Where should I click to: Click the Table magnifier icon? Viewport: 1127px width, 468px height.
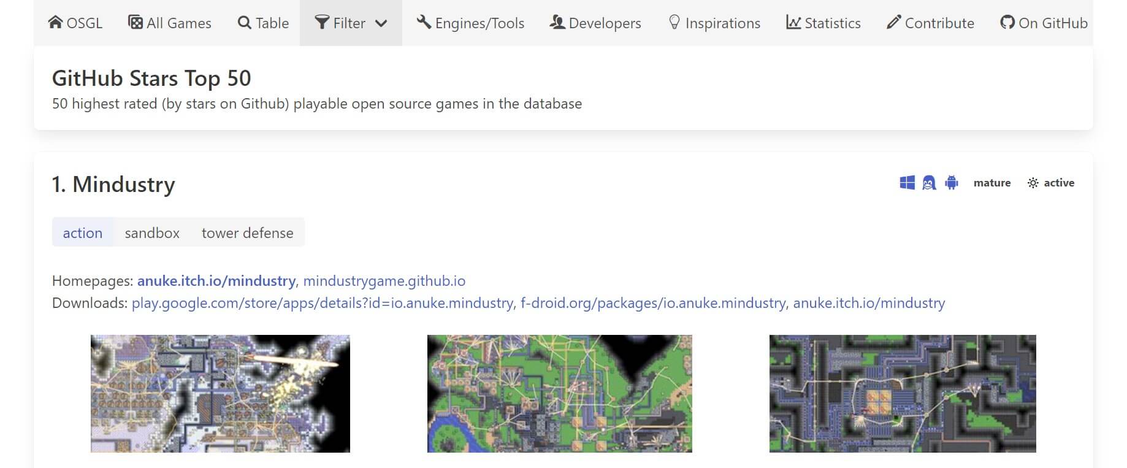coord(245,23)
